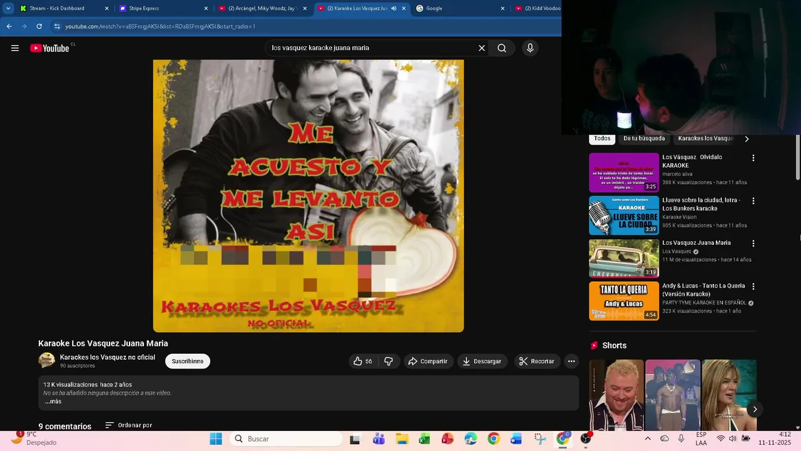Open Los Vasquez Juana Maria official video
This screenshot has width=801, height=451.
[624, 258]
